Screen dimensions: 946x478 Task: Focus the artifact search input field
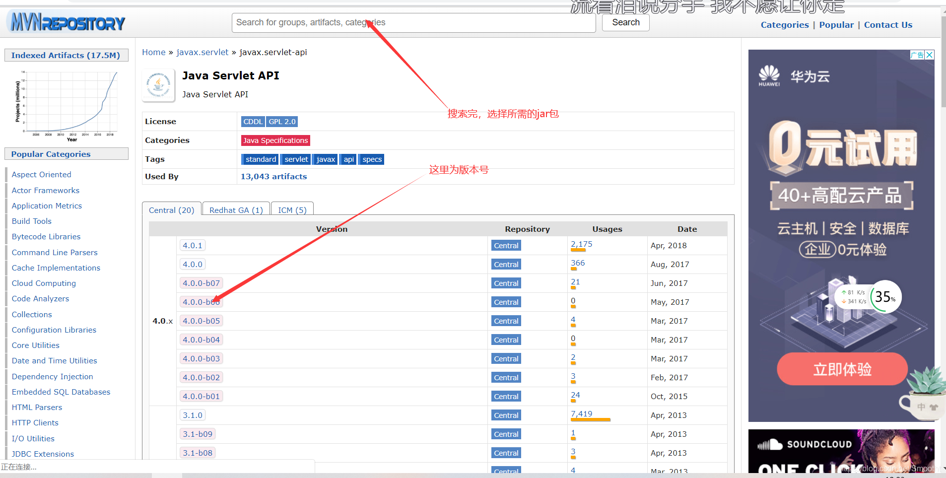click(x=413, y=22)
